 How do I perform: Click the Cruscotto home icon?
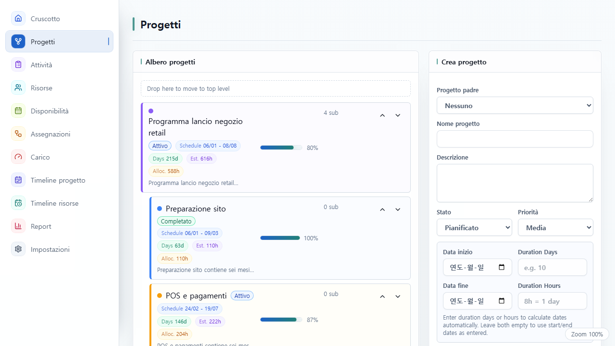pos(18,19)
